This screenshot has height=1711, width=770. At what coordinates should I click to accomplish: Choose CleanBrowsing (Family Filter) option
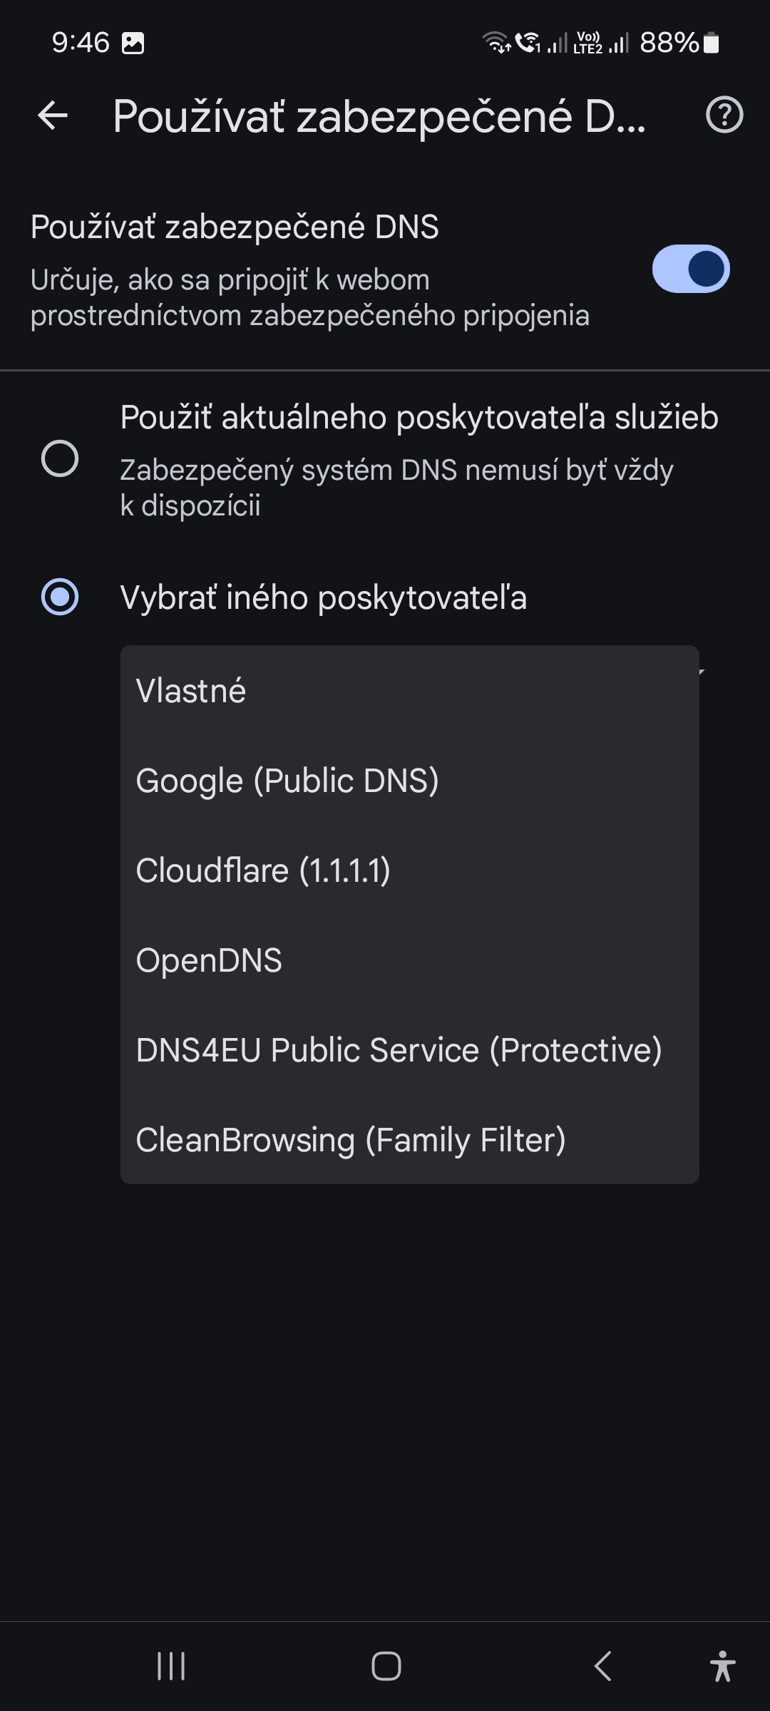[x=351, y=1140]
